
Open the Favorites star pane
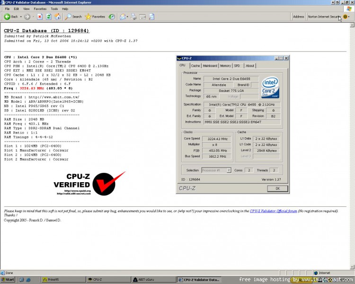click(x=95, y=17)
